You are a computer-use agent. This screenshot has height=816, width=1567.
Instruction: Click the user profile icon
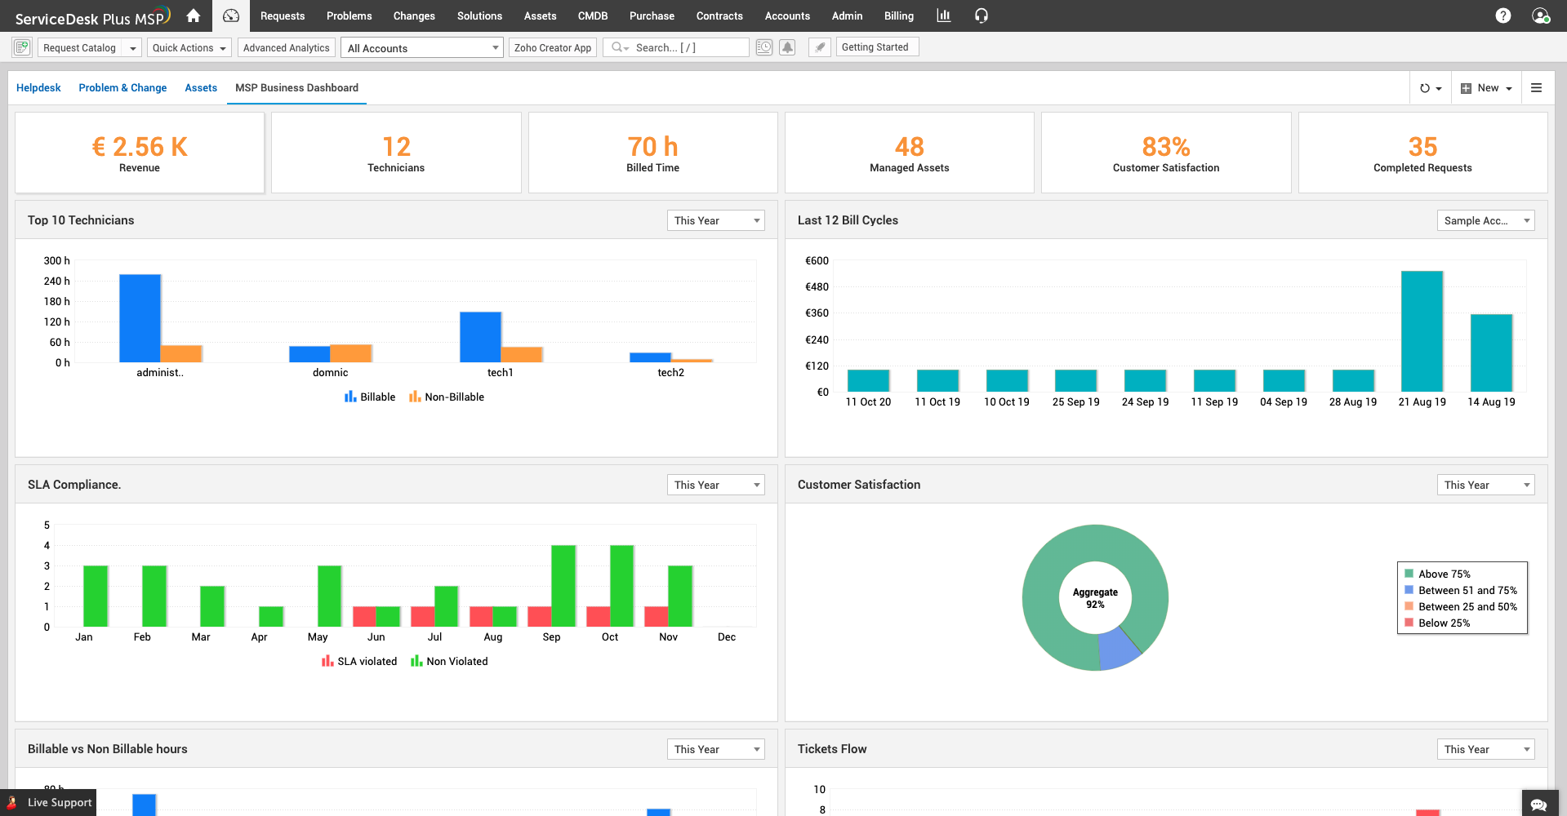click(1541, 16)
